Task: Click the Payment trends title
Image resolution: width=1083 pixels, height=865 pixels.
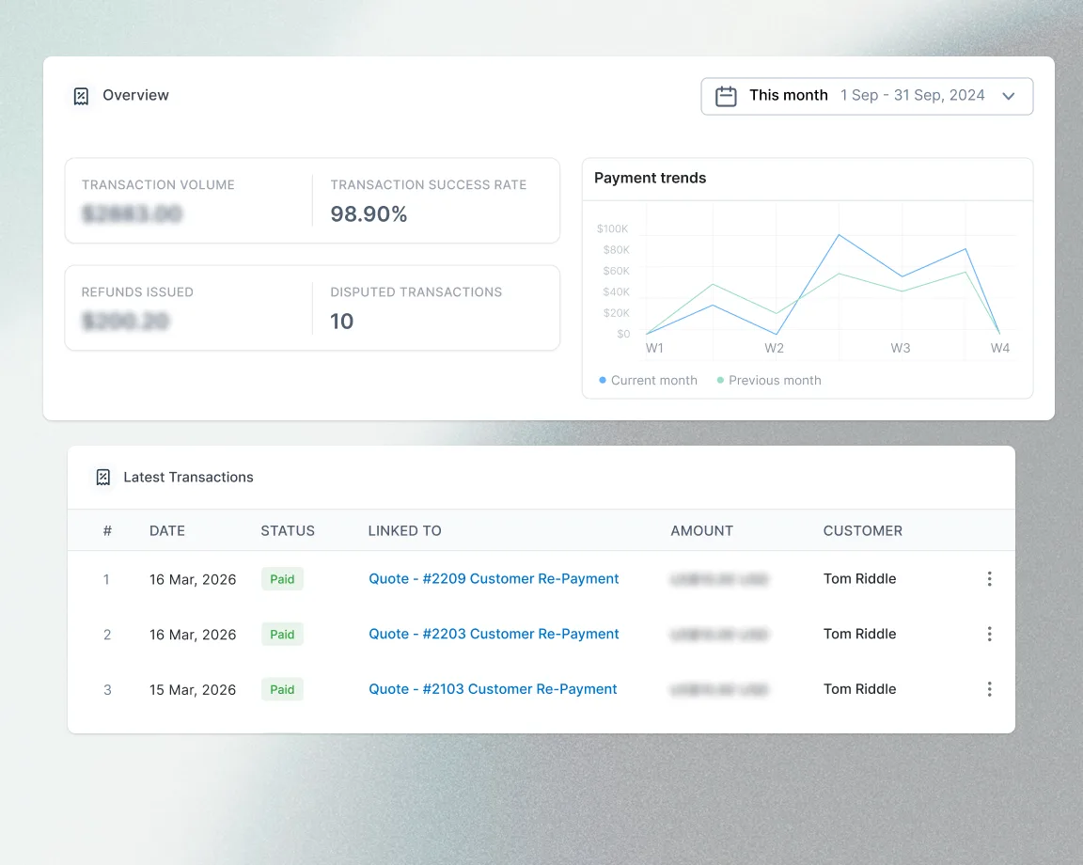Action: pos(650,178)
